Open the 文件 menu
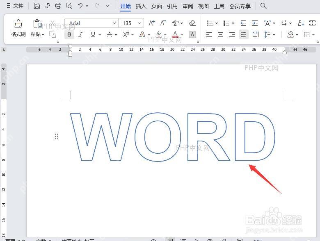The image size is (320, 241). click(x=15, y=6)
